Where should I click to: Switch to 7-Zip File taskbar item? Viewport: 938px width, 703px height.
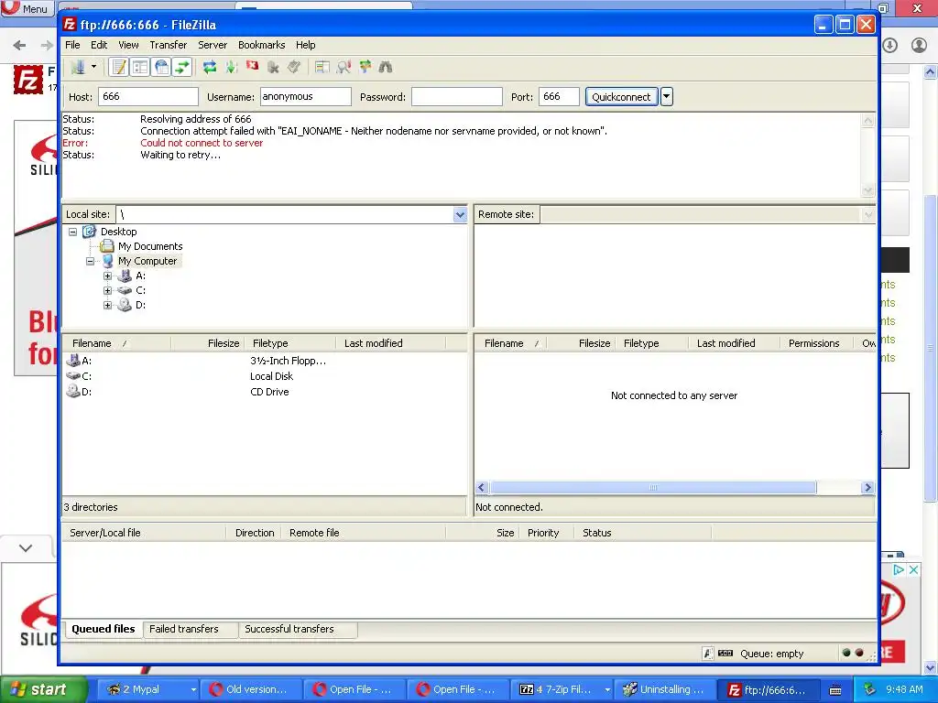pos(563,689)
